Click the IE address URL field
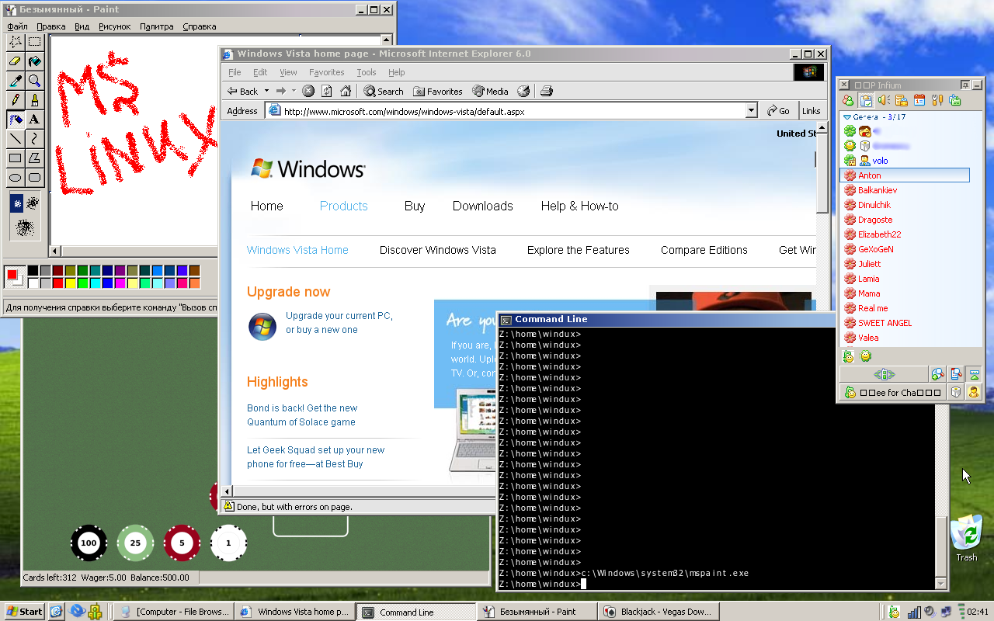This screenshot has width=994, height=621. point(513,111)
